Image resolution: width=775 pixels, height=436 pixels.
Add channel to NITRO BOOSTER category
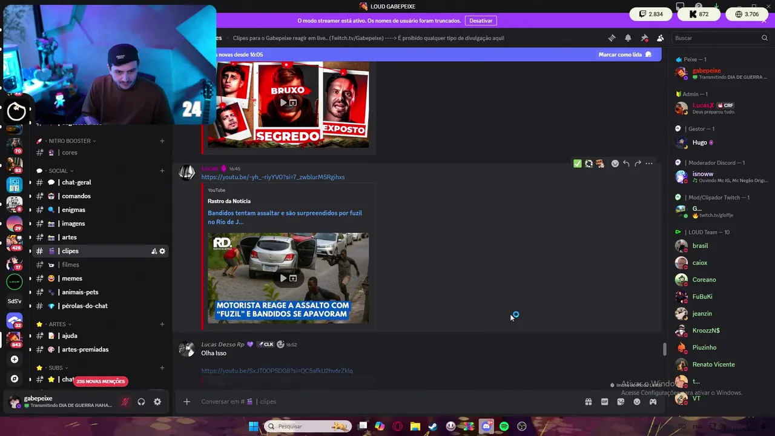pos(162,141)
